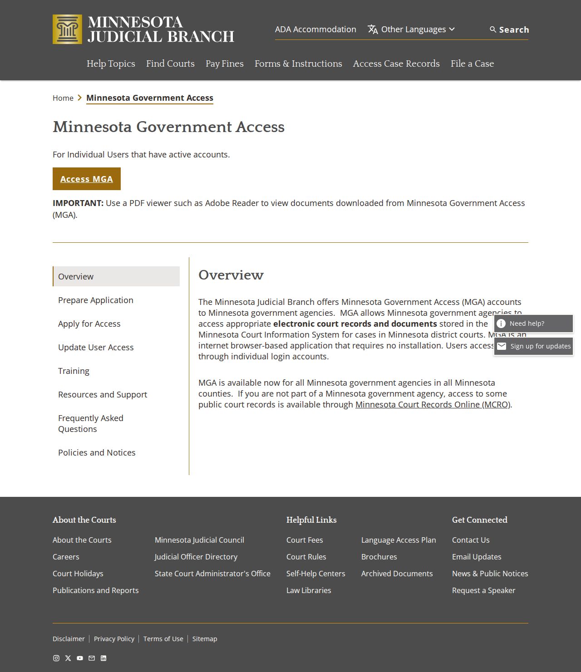Click the ADA Accommodation link
Image resolution: width=581 pixels, height=672 pixels.
tap(315, 29)
